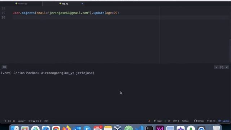Switch to the models.py tab
231x130 pixels.
(21, 4)
